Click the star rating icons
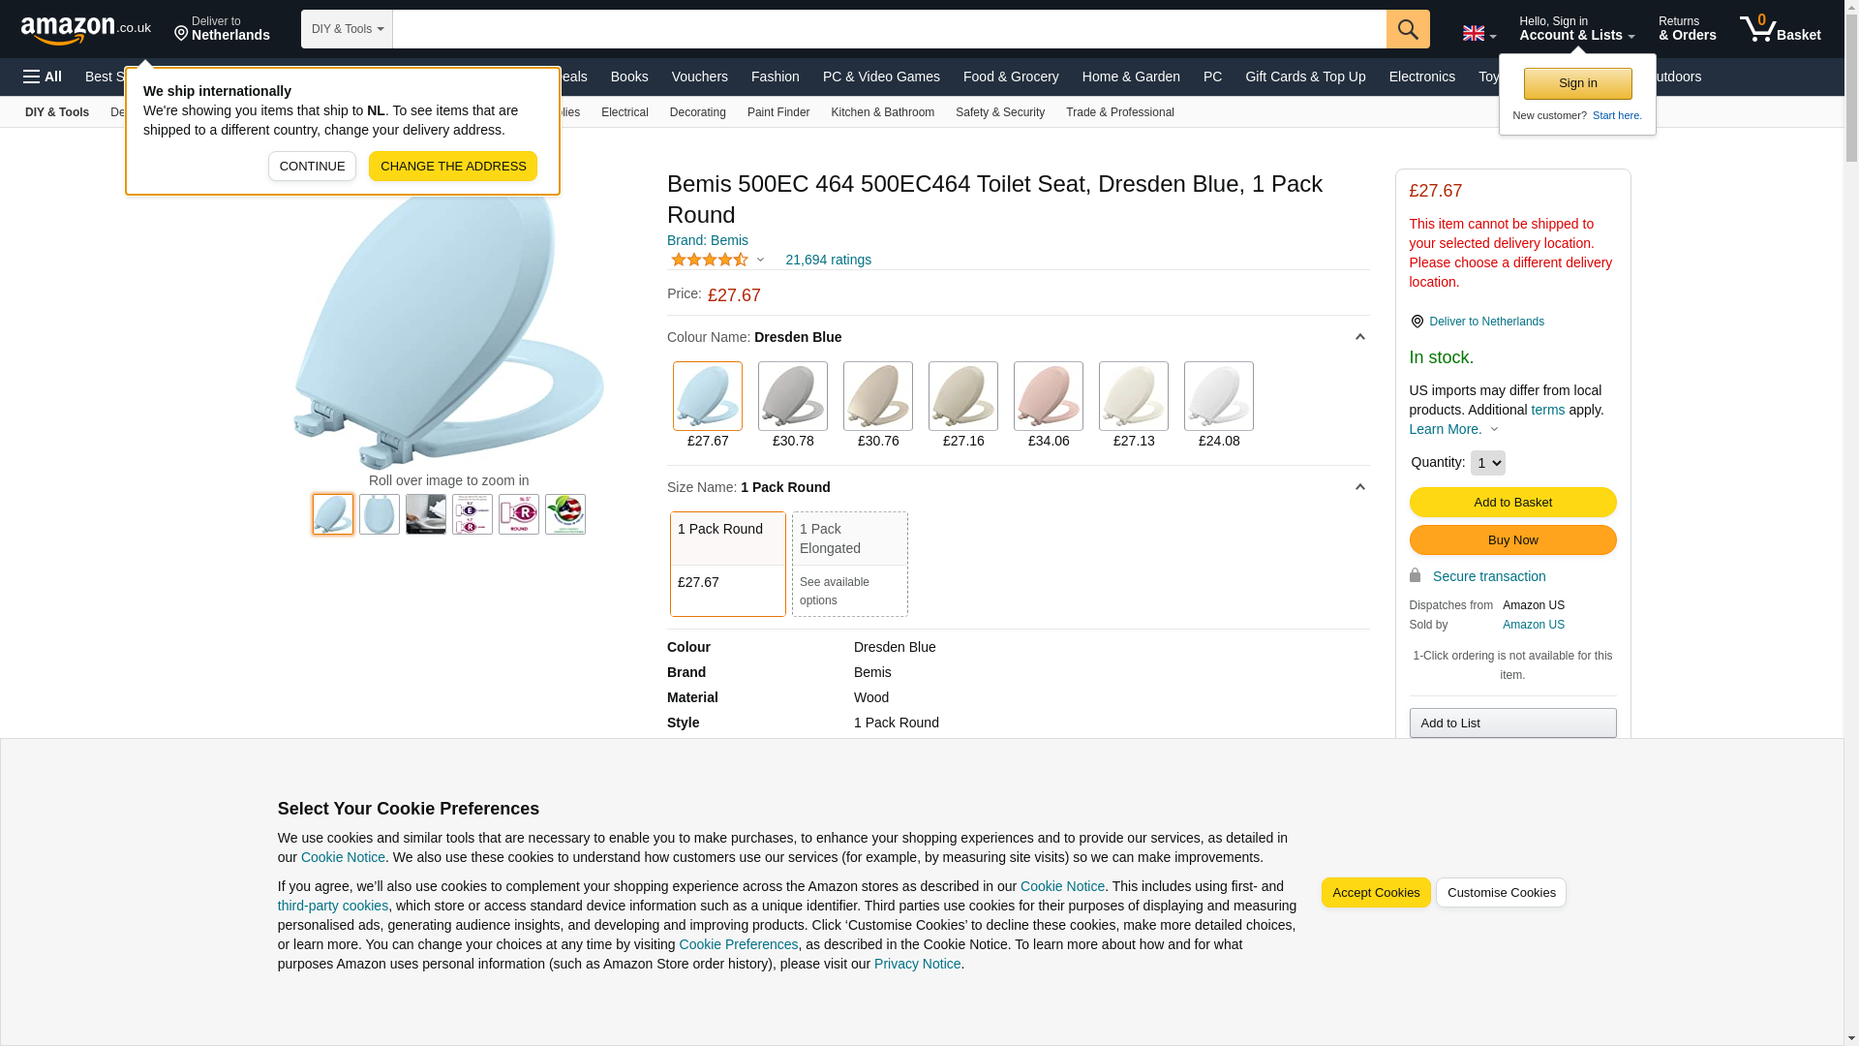Viewport: 1859px width, 1046px height. [710, 260]
